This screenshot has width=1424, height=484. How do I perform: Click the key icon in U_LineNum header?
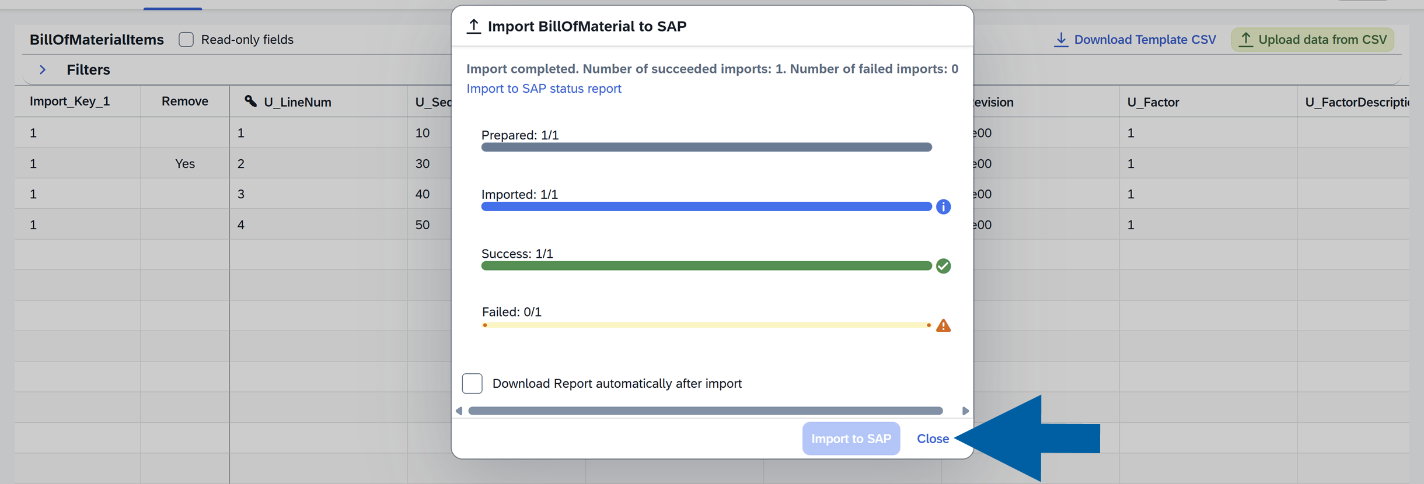coord(250,101)
